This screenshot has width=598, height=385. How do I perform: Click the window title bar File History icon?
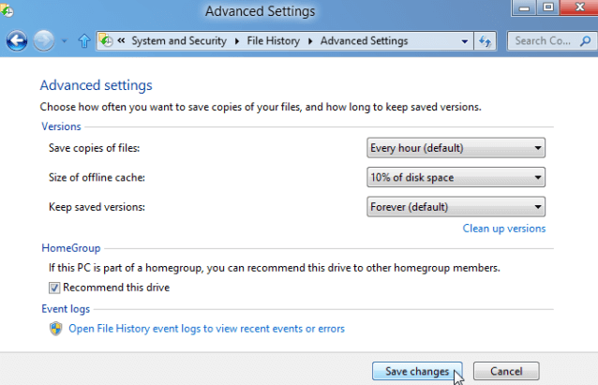click(7, 10)
